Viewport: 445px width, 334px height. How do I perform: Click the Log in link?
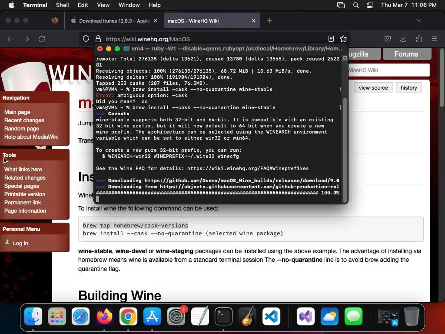pyautogui.click(x=20, y=244)
